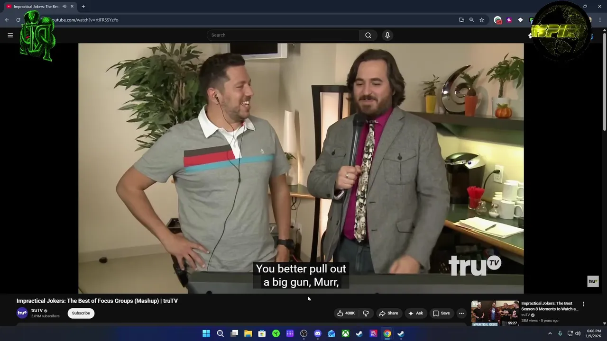Open the Xbox app from the taskbar
The image size is (607, 341).
click(346, 333)
